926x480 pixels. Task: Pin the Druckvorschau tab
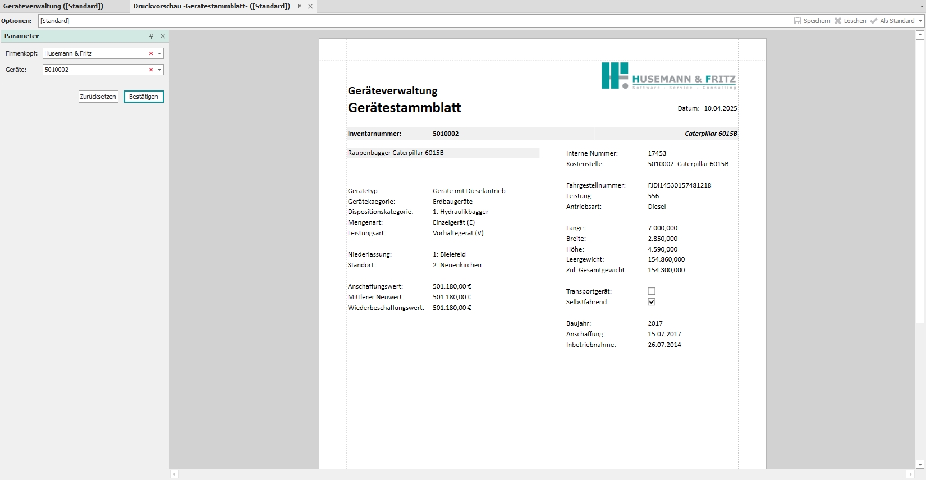[x=299, y=6]
